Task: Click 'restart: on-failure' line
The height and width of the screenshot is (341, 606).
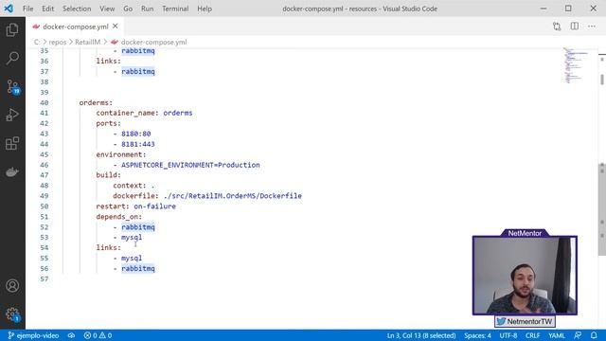Action: (x=136, y=206)
